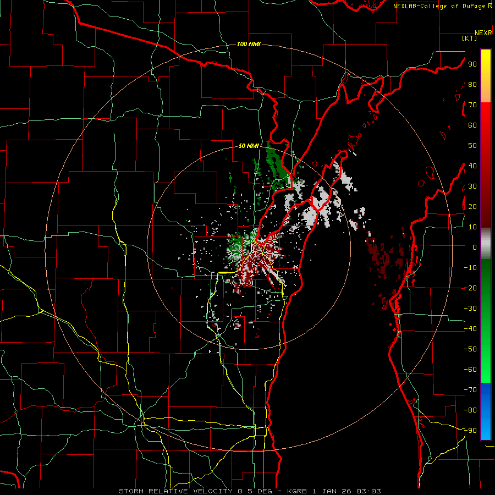Click the KGRB radar site identifier
Screen dimensions: 495x495
(x=297, y=491)
